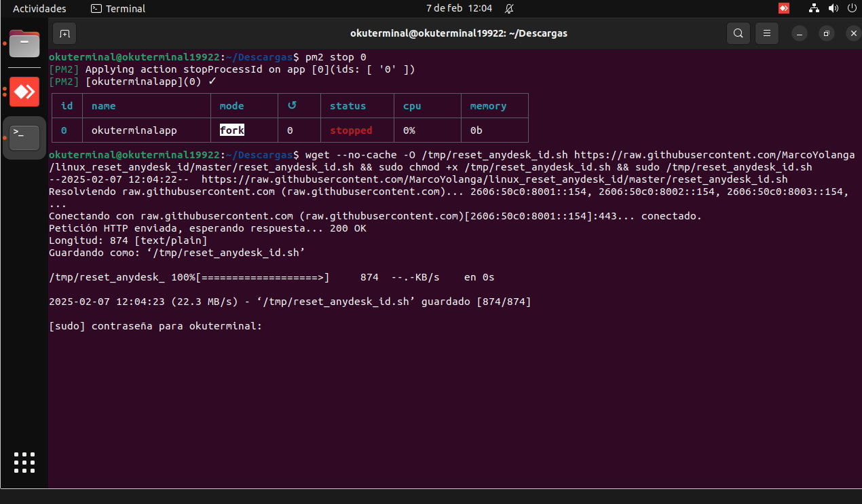
Task: Open the Terminal app menu in top bar
Action: point(118,9)
